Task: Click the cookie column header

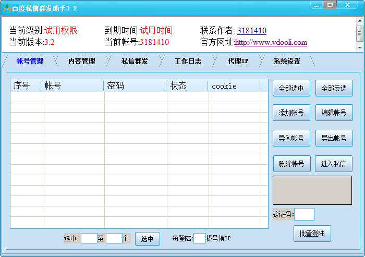Action: (234, 85)
